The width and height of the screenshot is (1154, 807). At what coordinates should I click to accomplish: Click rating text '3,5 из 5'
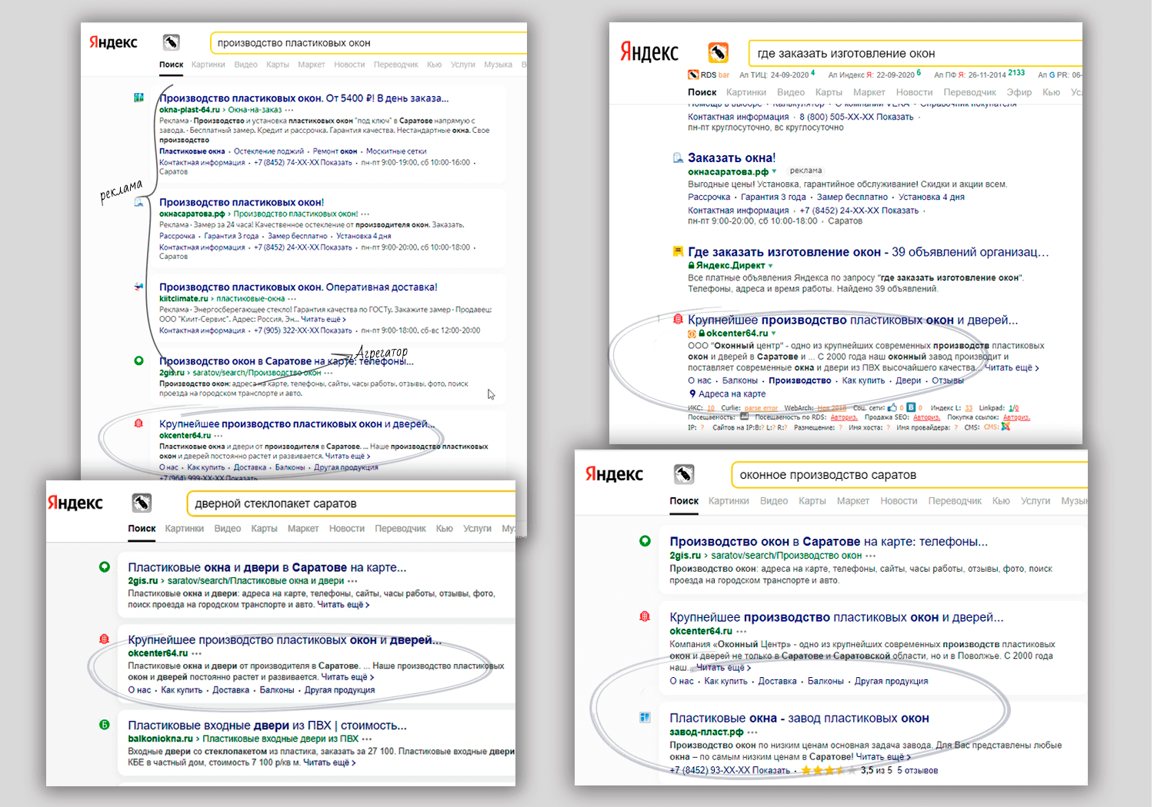pyautogui.click(x=876, y=770)
